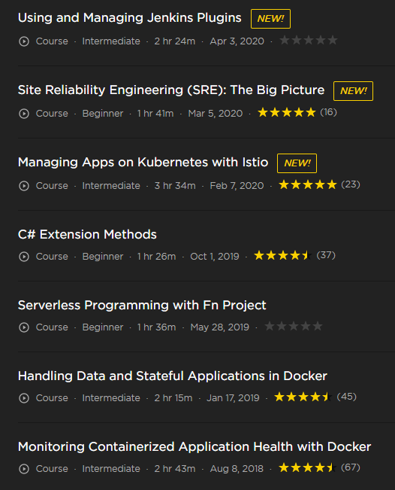Click the play icon for Kubernetes with Istio

pos(24,186)
